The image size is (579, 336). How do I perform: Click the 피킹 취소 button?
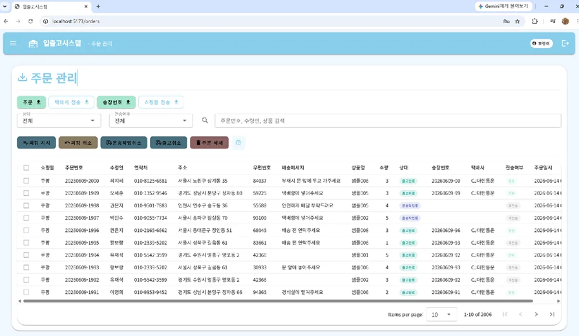pos(78,143)
